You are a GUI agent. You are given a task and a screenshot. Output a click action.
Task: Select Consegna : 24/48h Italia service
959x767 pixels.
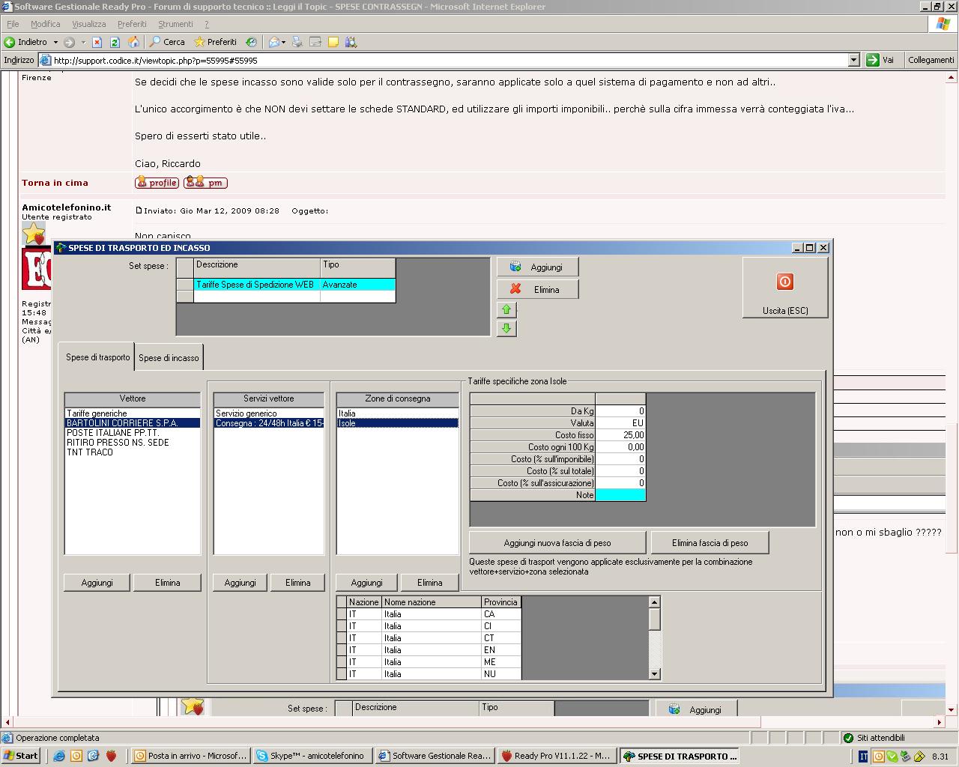tap(270, 423)
